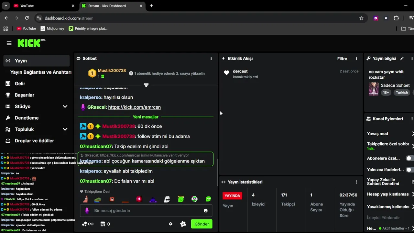This screenshot has width=414, height=233.
Task: Click the purple microphone in message box
Action: point(87,211)
